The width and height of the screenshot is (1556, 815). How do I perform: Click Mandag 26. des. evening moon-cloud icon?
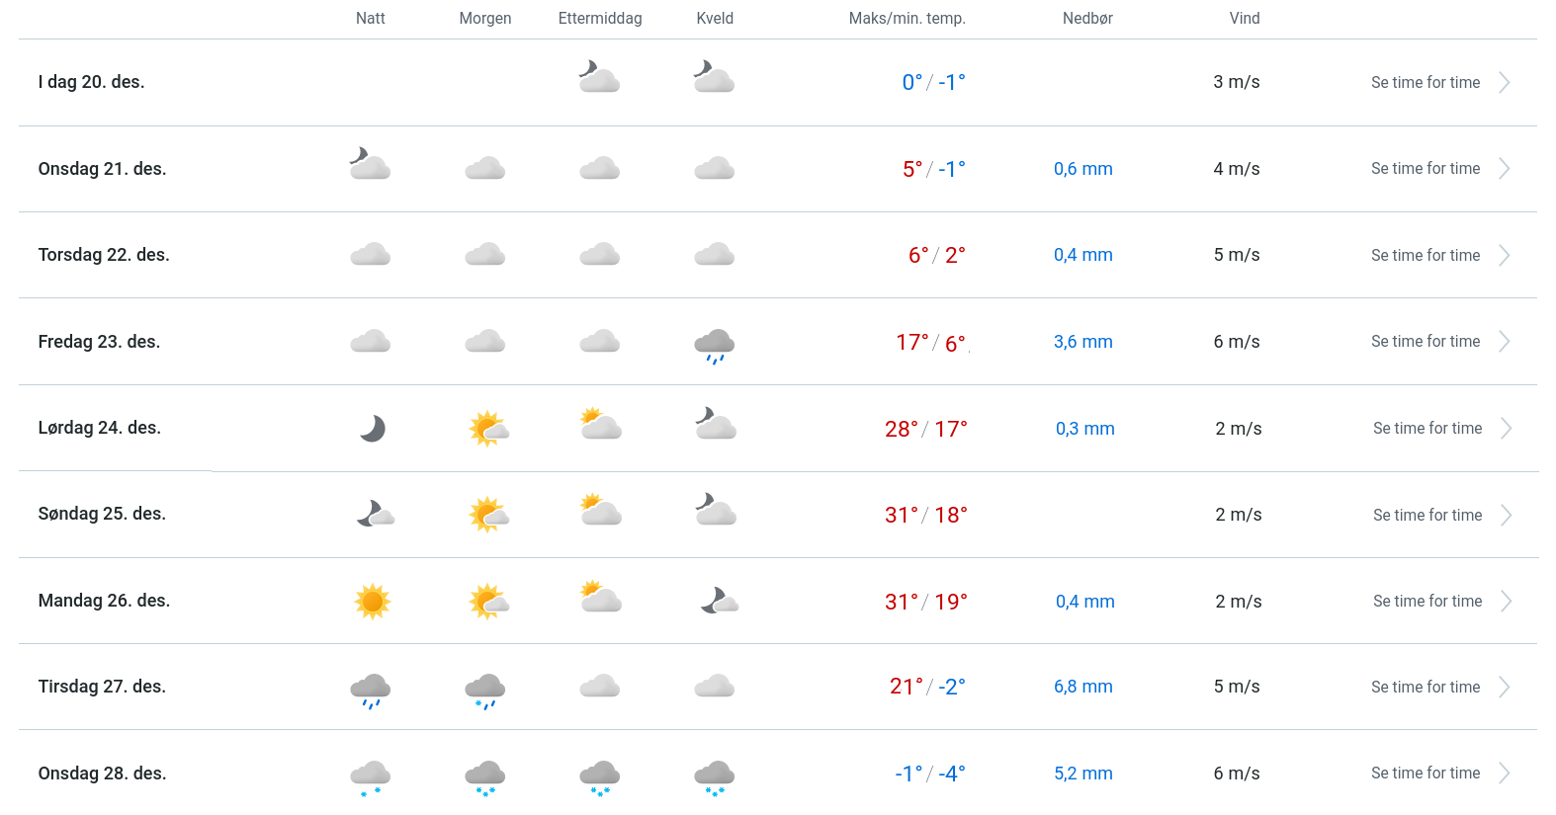click(719, 601)
